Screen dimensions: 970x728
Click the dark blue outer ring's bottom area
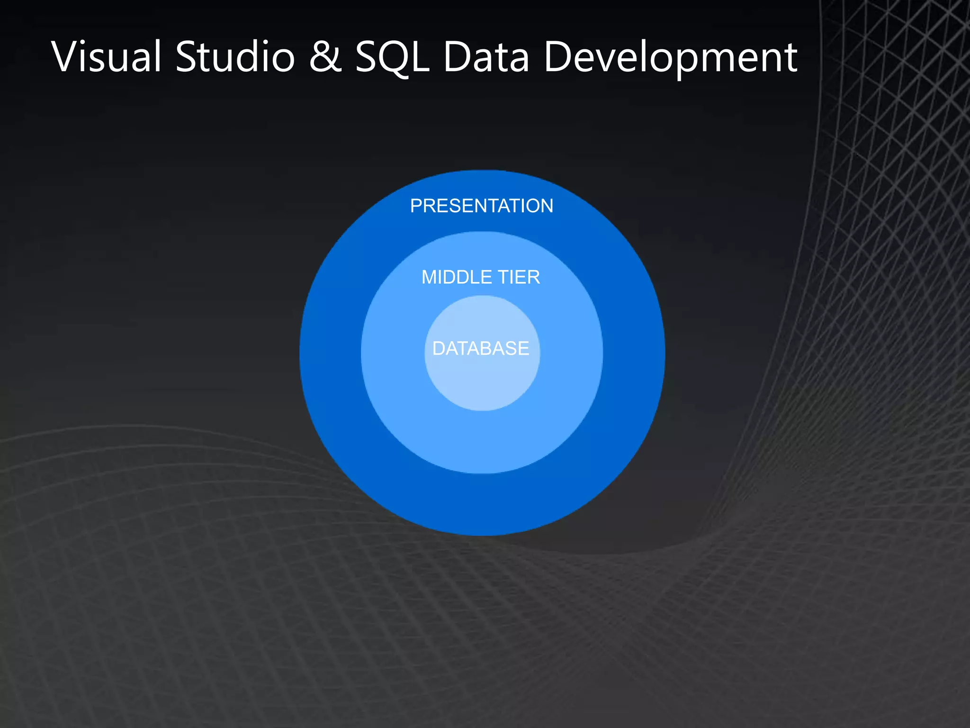coord(482,505)
